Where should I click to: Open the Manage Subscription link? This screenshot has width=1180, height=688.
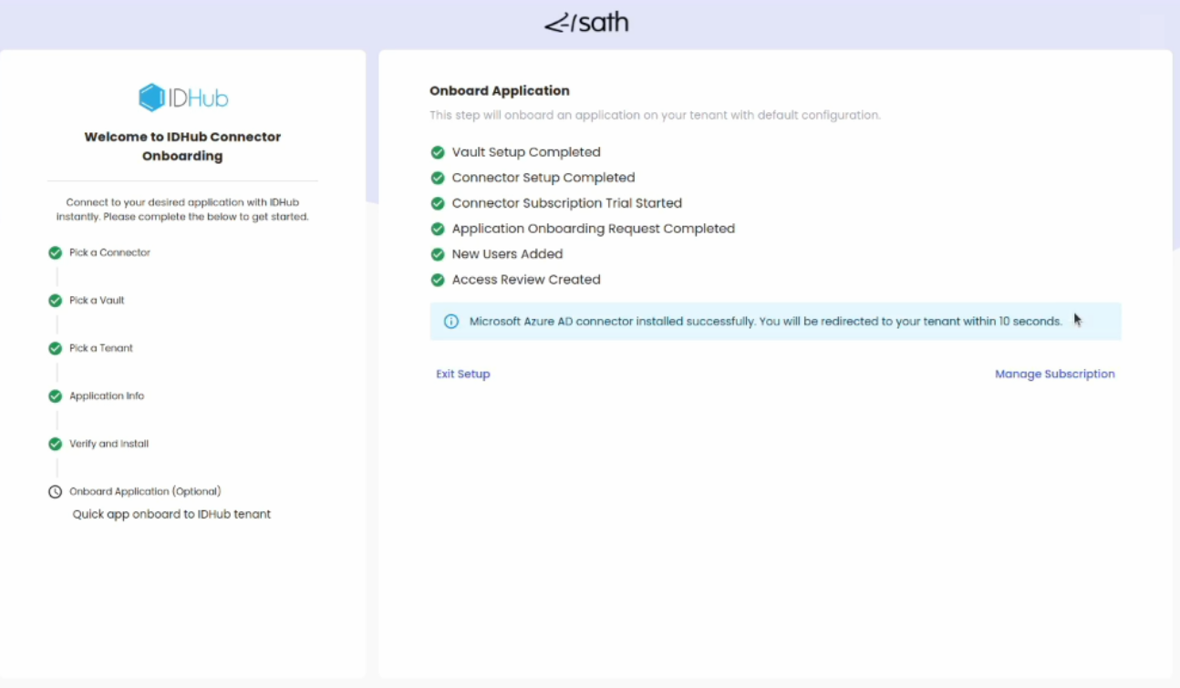(1054, 374)
